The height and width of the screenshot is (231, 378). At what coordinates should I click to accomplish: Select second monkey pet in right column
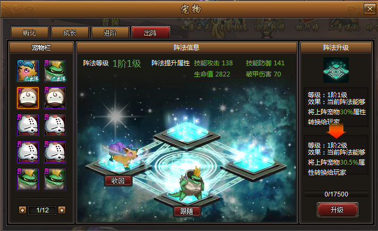pos(55,98)
